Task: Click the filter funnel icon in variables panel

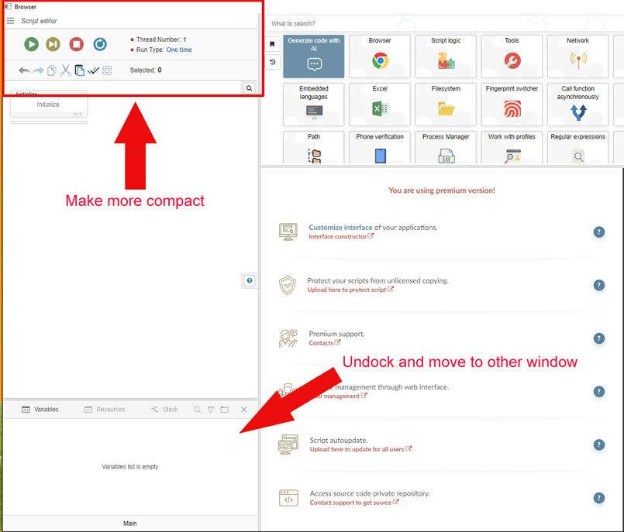Action: (210, 410)
